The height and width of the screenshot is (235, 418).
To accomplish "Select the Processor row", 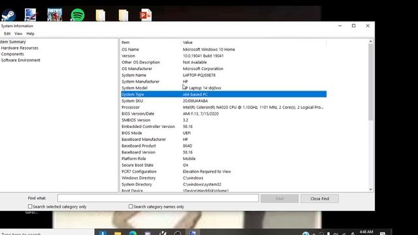I will [x=223, y=107].
